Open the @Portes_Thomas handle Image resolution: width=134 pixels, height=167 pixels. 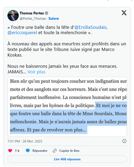pyautogui.click(x=33, y=18)
